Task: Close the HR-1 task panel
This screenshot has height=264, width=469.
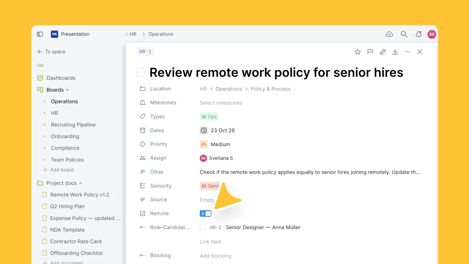Action: pos(420,52)
